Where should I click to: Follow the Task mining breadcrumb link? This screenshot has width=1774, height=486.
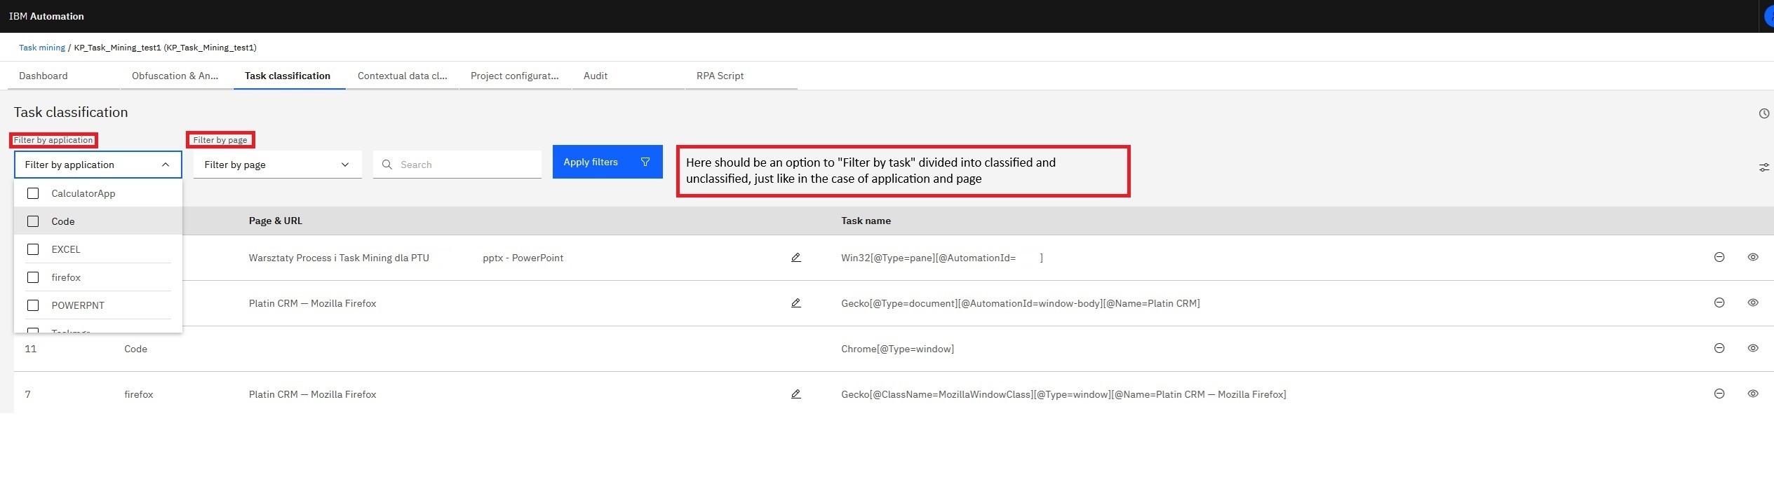(41, 48)
